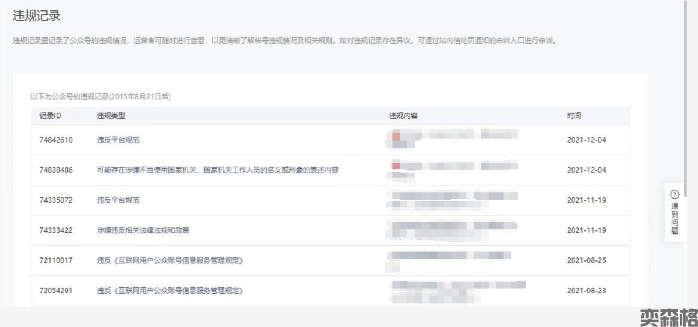The image size is (698, 327).
Task: Open blurred violation content for record 74842610
Action: (x=452, y=139)
